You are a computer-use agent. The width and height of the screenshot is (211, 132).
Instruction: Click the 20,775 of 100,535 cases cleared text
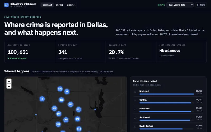pos(124,58)
